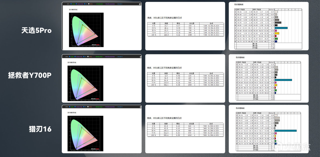Click the cyan 1F bar in 拯救者Y700P accuracy chart
Image resolution: width=320 pixels, height=157 pixels.
pyautogui.click(x=283, y=80)
